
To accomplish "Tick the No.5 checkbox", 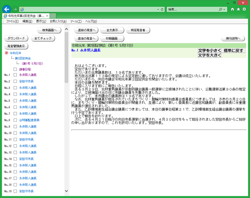I will pyautogui.click(x=15, y=101).
